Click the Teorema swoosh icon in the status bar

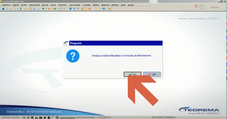point(53,118)
